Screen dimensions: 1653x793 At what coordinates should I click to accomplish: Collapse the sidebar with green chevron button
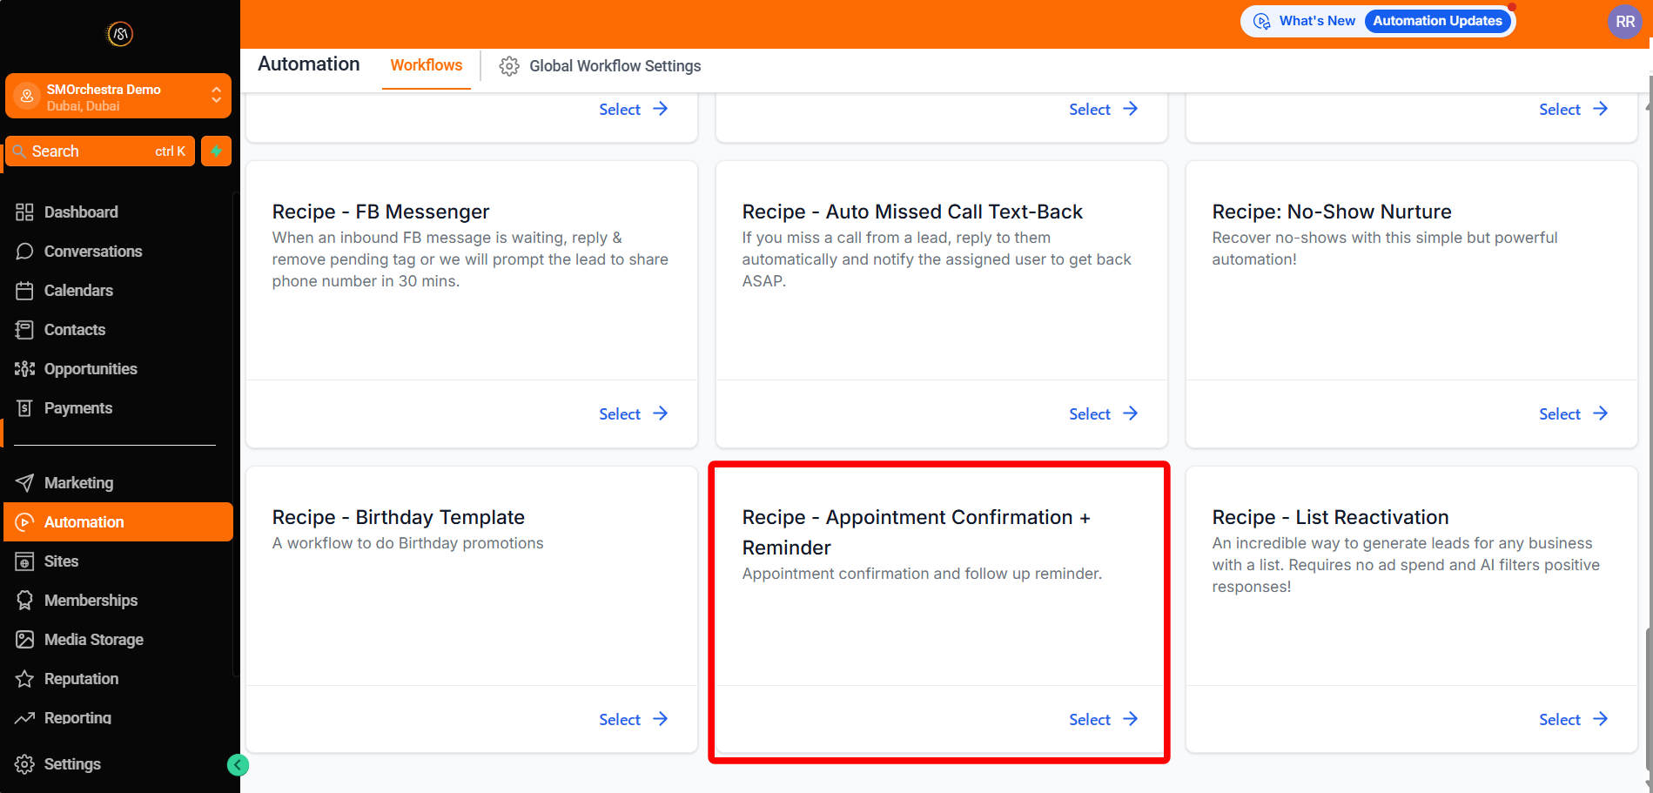(238, 765)
